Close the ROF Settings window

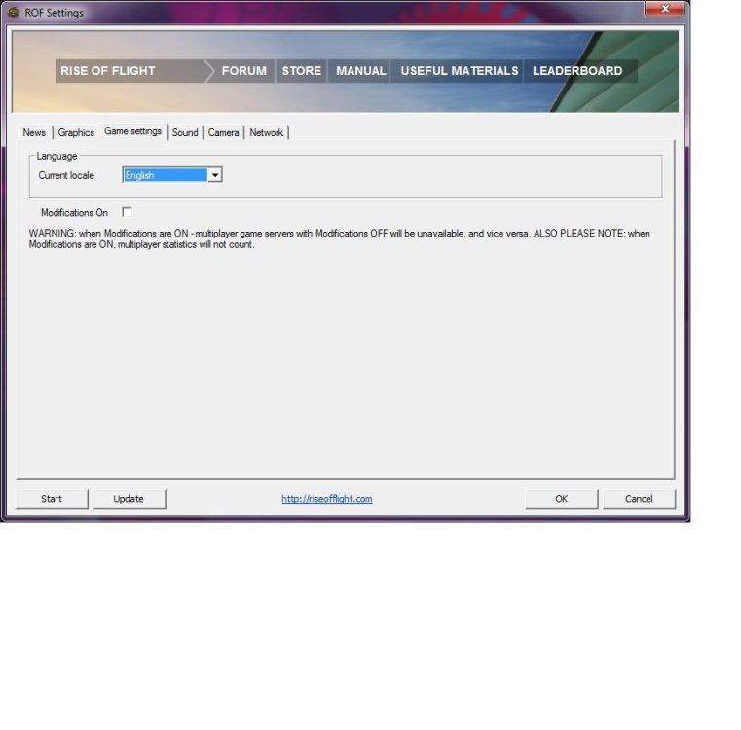(664, 9)
